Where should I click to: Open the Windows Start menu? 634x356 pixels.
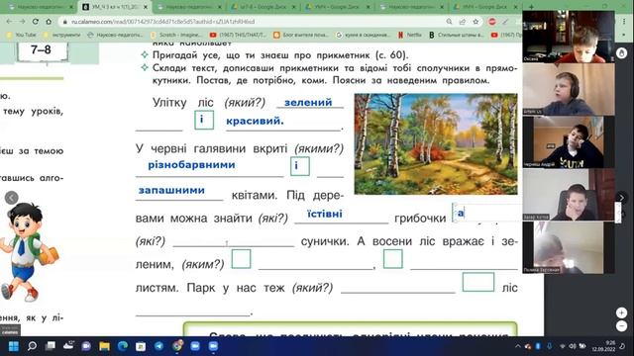(14, 346)
